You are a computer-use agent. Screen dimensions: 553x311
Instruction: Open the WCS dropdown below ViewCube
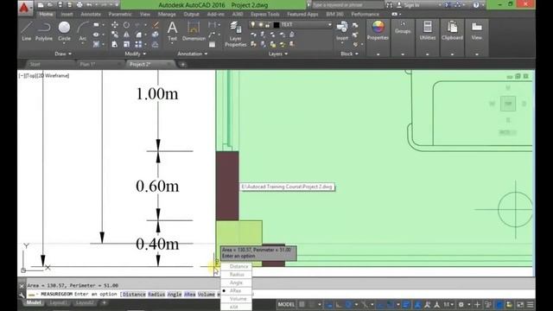pyautogui.click(x=508, y=132)
